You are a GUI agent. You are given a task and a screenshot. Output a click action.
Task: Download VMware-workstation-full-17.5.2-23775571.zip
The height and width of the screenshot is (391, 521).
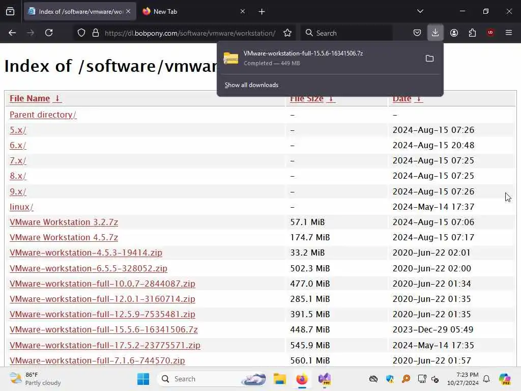point(105,345)
